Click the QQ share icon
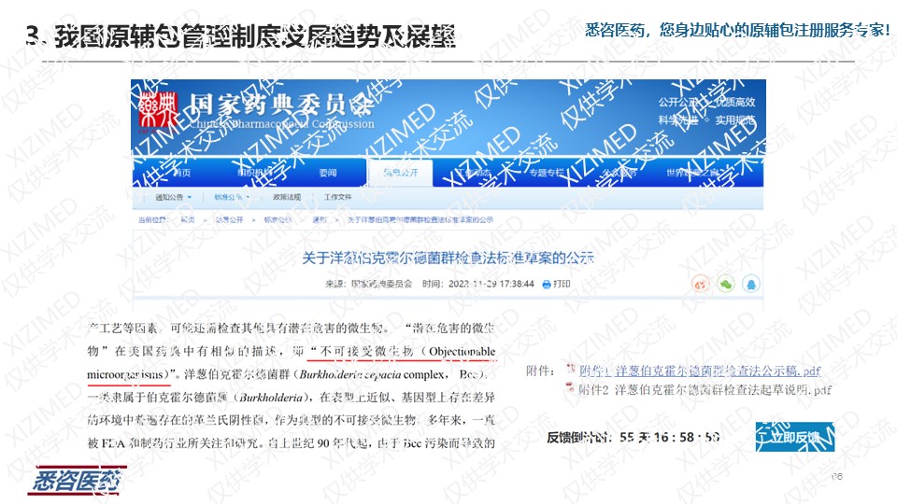The width and height of the screenshot is (897, 504). pyautogui.click(x=749, y=283)
